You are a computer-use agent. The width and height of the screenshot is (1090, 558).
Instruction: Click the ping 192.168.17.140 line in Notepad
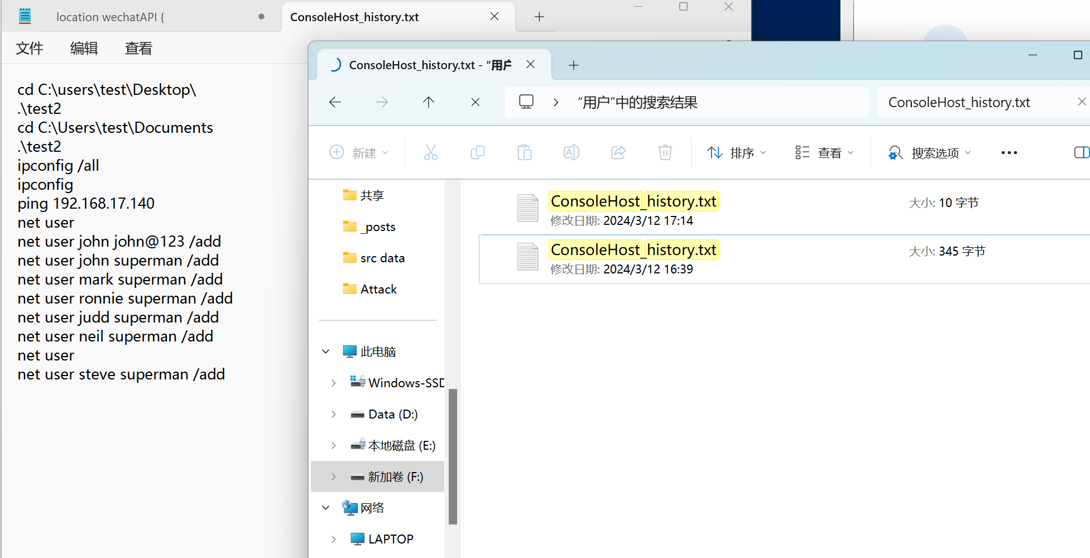point(86,203)
